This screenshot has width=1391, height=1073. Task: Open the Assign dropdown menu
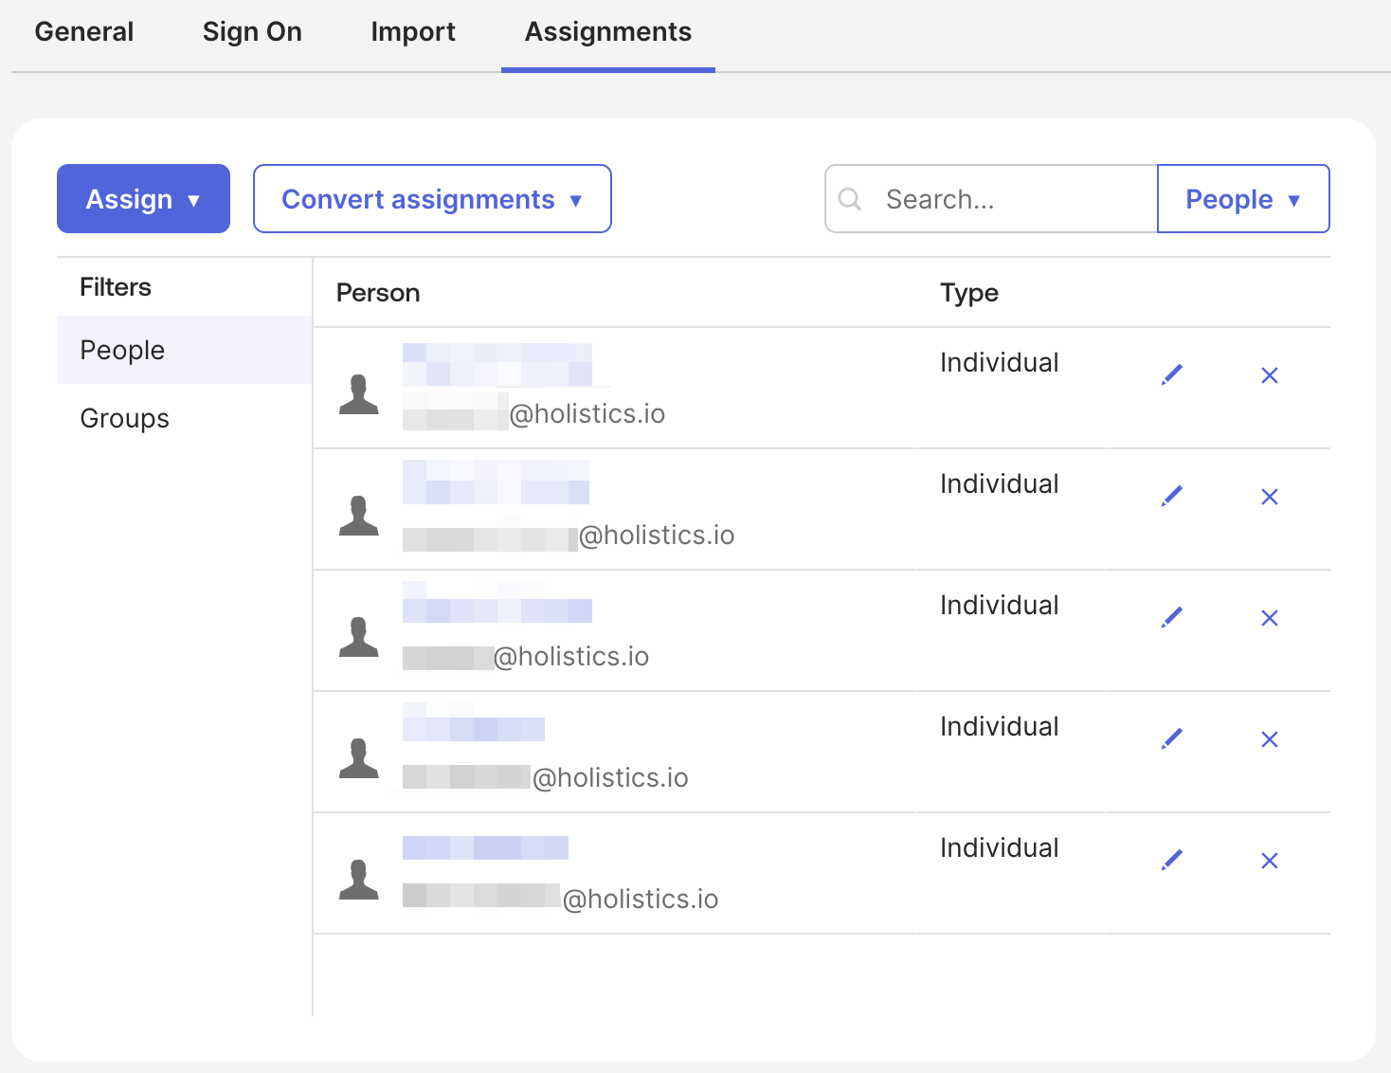(143, 199)
